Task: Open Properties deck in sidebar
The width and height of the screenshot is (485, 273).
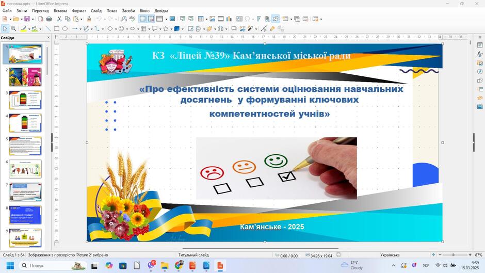Action: pyautogui.click(x=480, y=45)
